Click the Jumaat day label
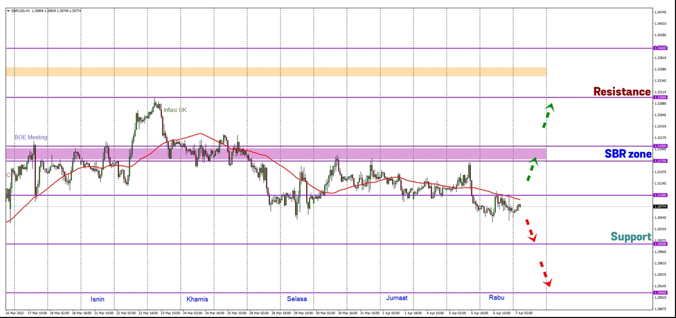Screen dimensions: 676x318 397,298
